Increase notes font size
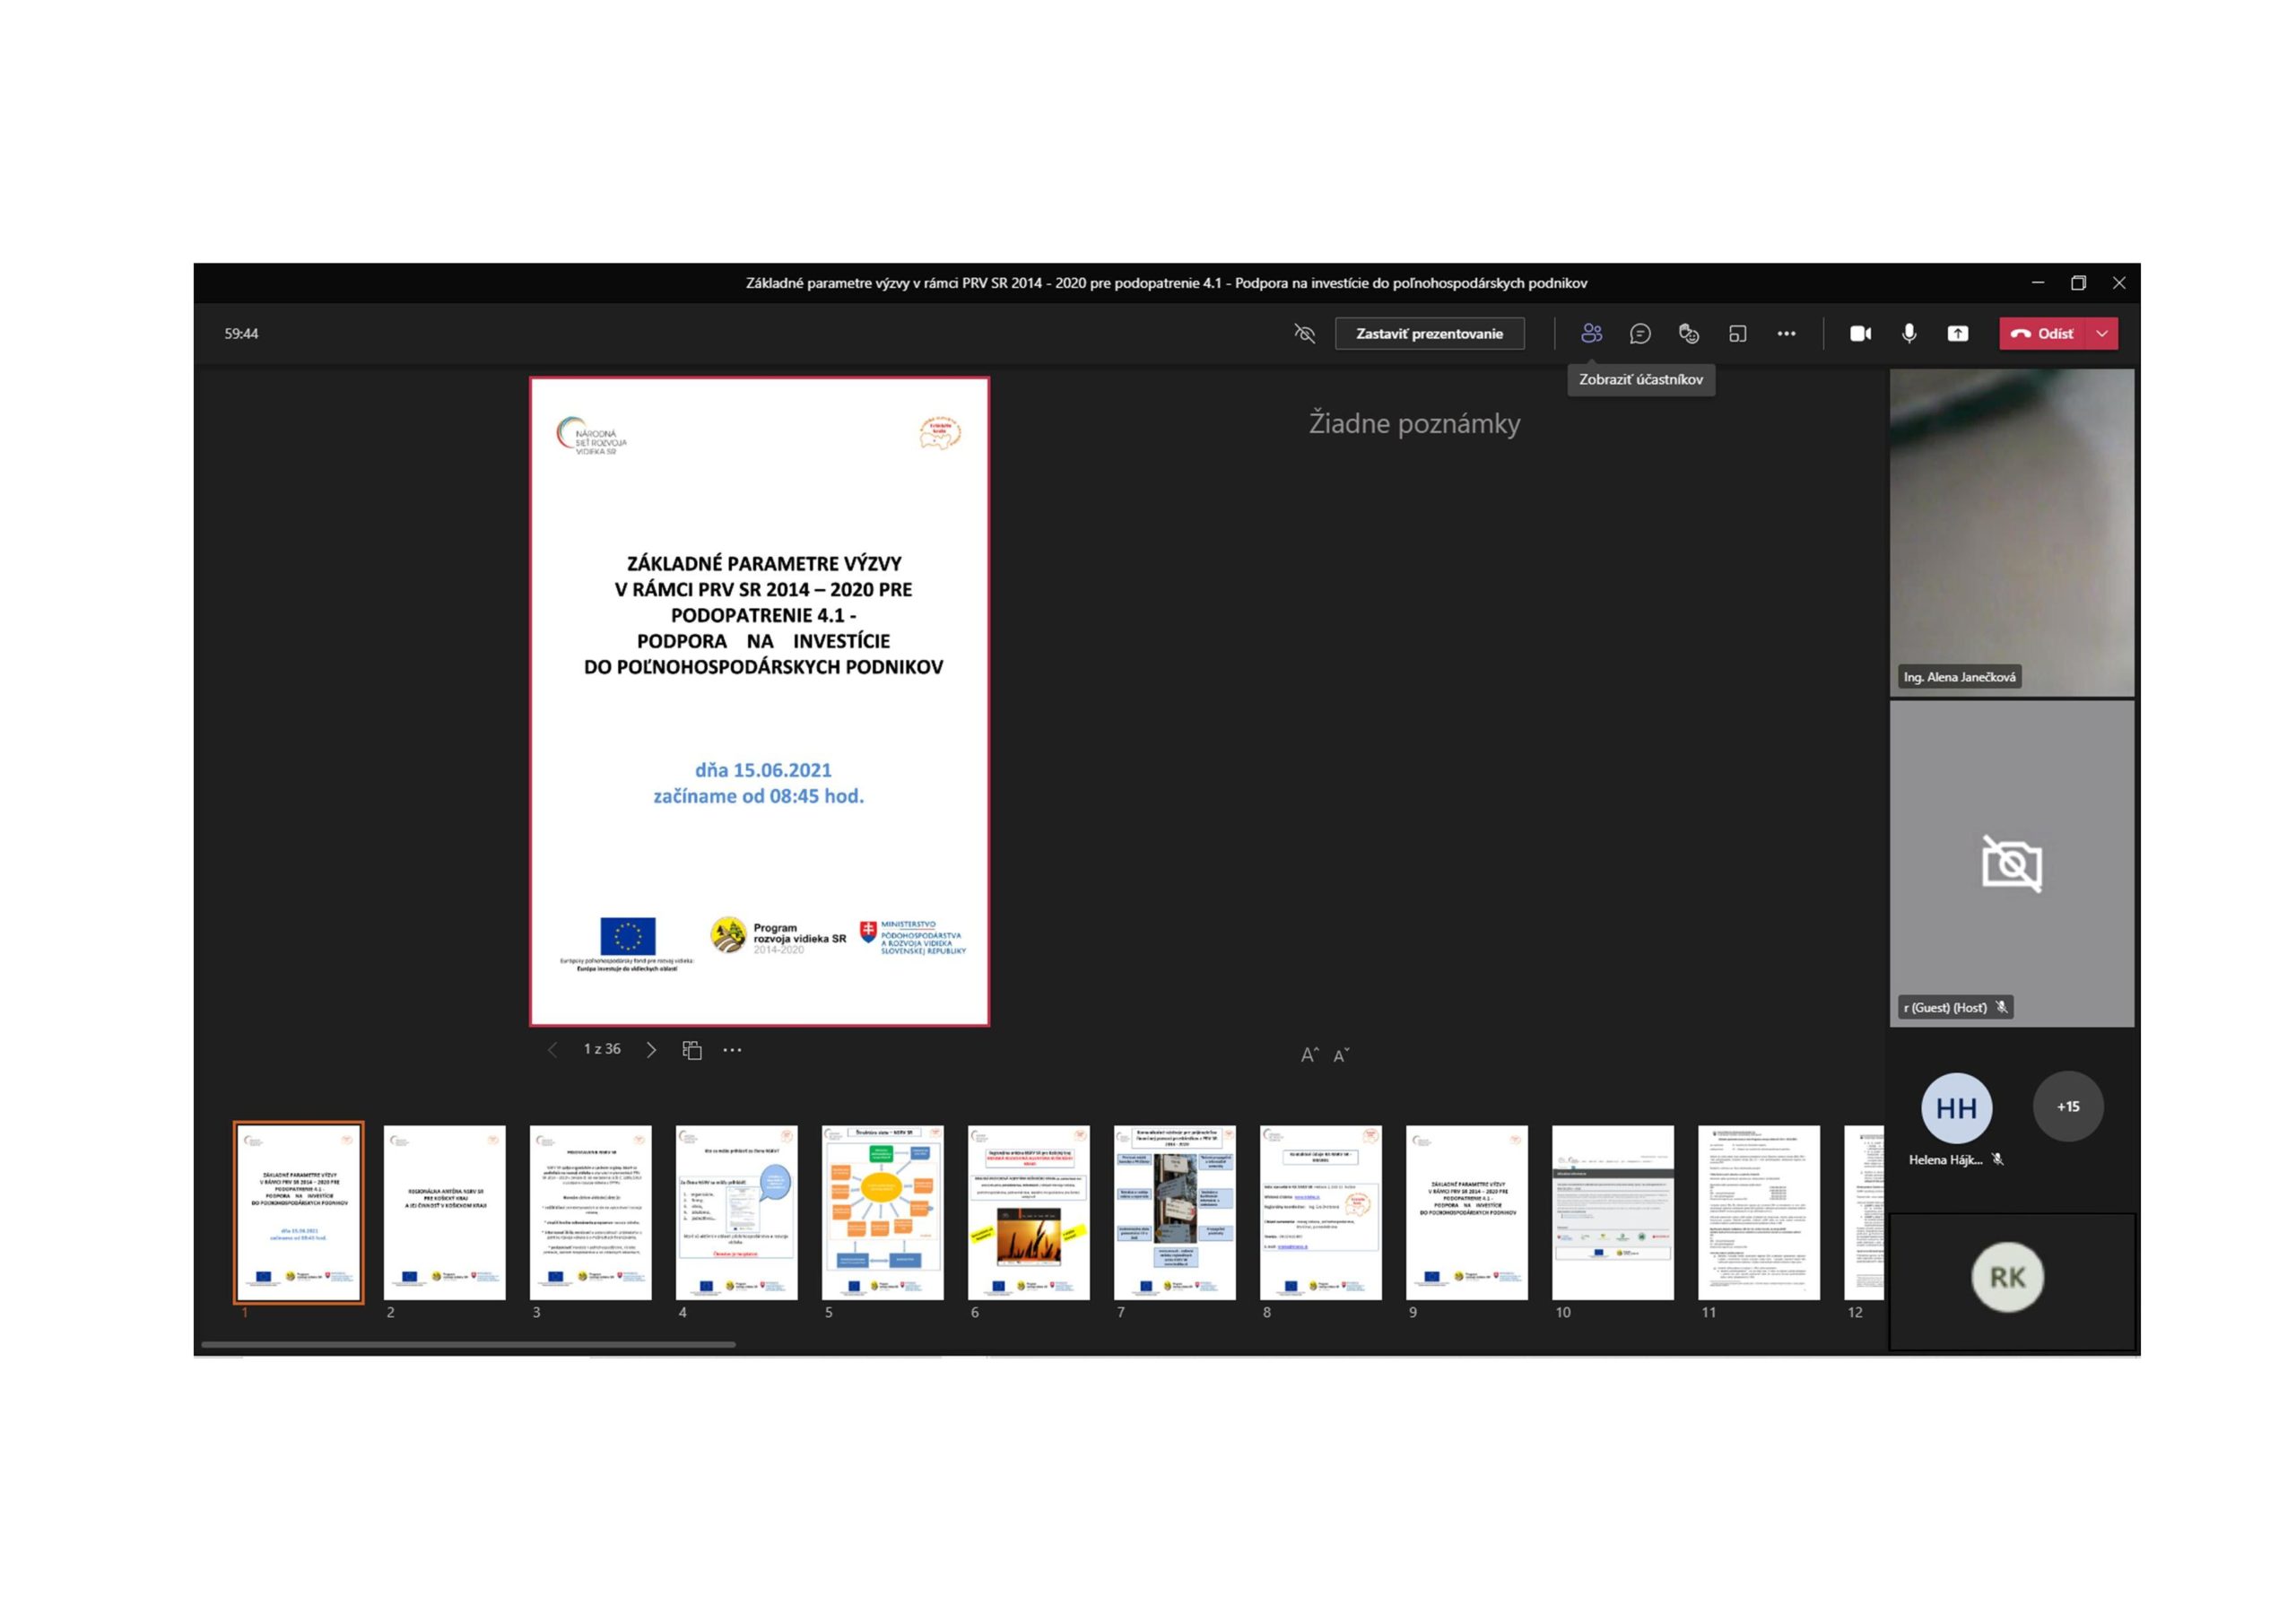Screen dimensions: 2296x1623 tap(1309, 1054)
